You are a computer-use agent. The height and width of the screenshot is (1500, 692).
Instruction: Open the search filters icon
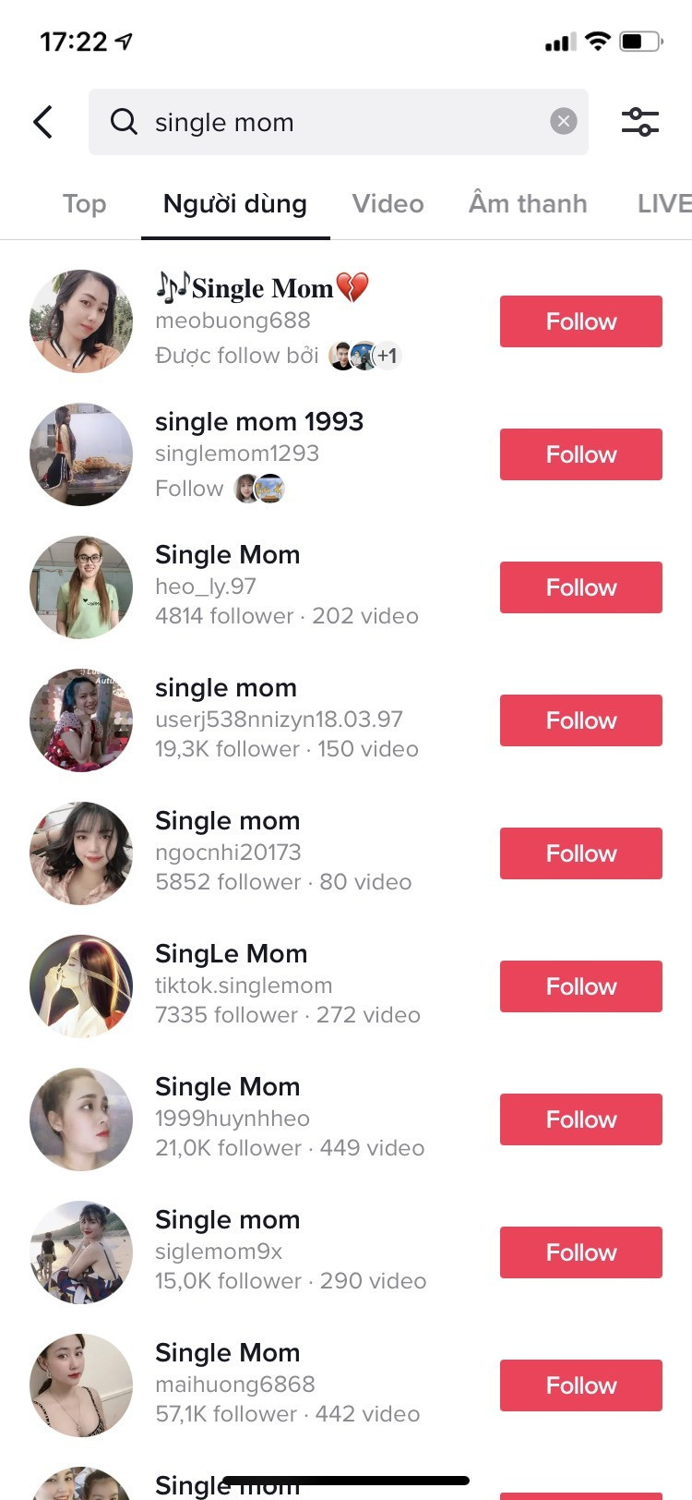point(639,122)
